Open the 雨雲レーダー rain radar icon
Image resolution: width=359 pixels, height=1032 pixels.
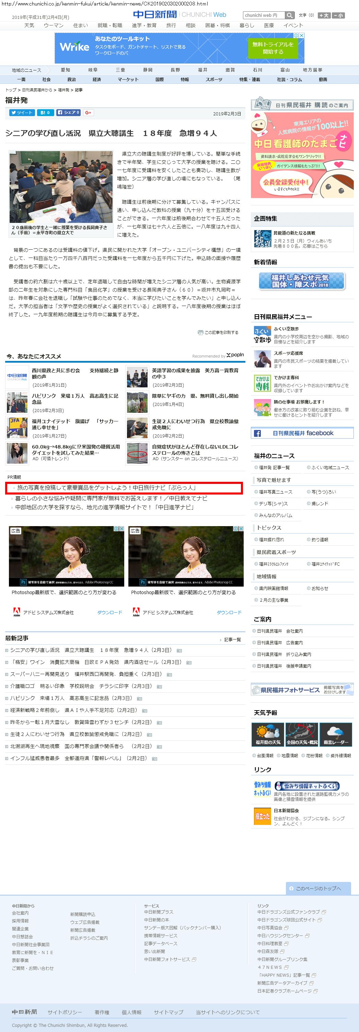[335, 734]
